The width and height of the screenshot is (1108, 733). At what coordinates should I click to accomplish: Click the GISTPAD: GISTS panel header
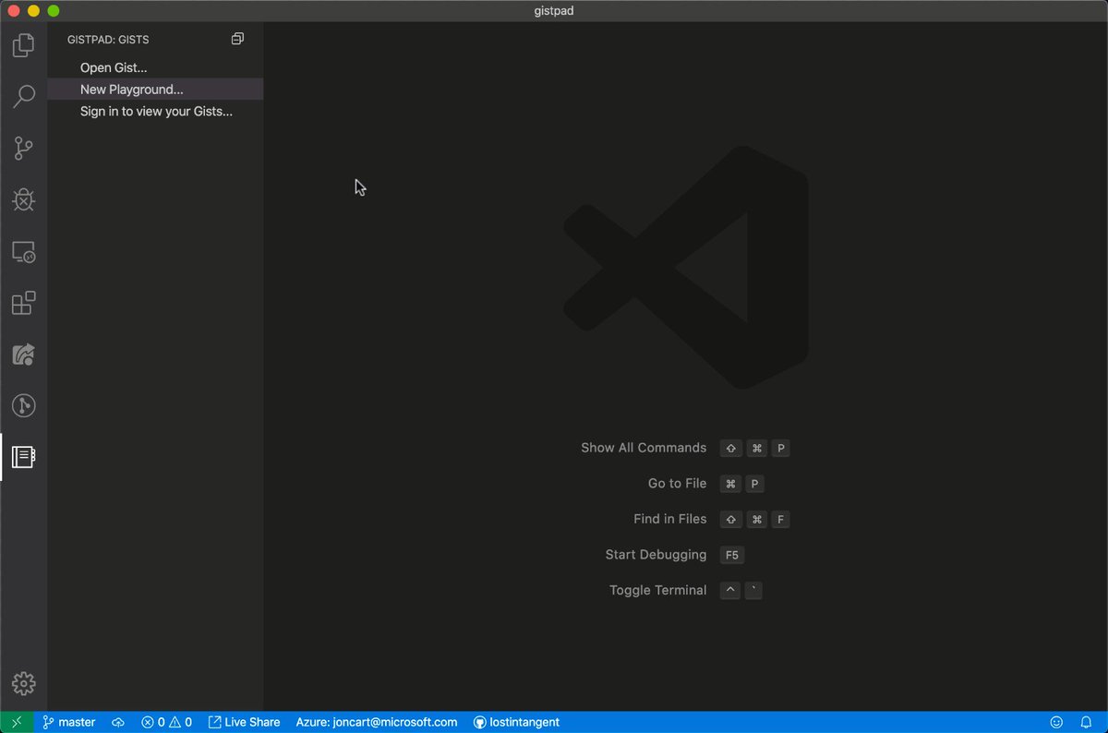click(x=108, y=40)
